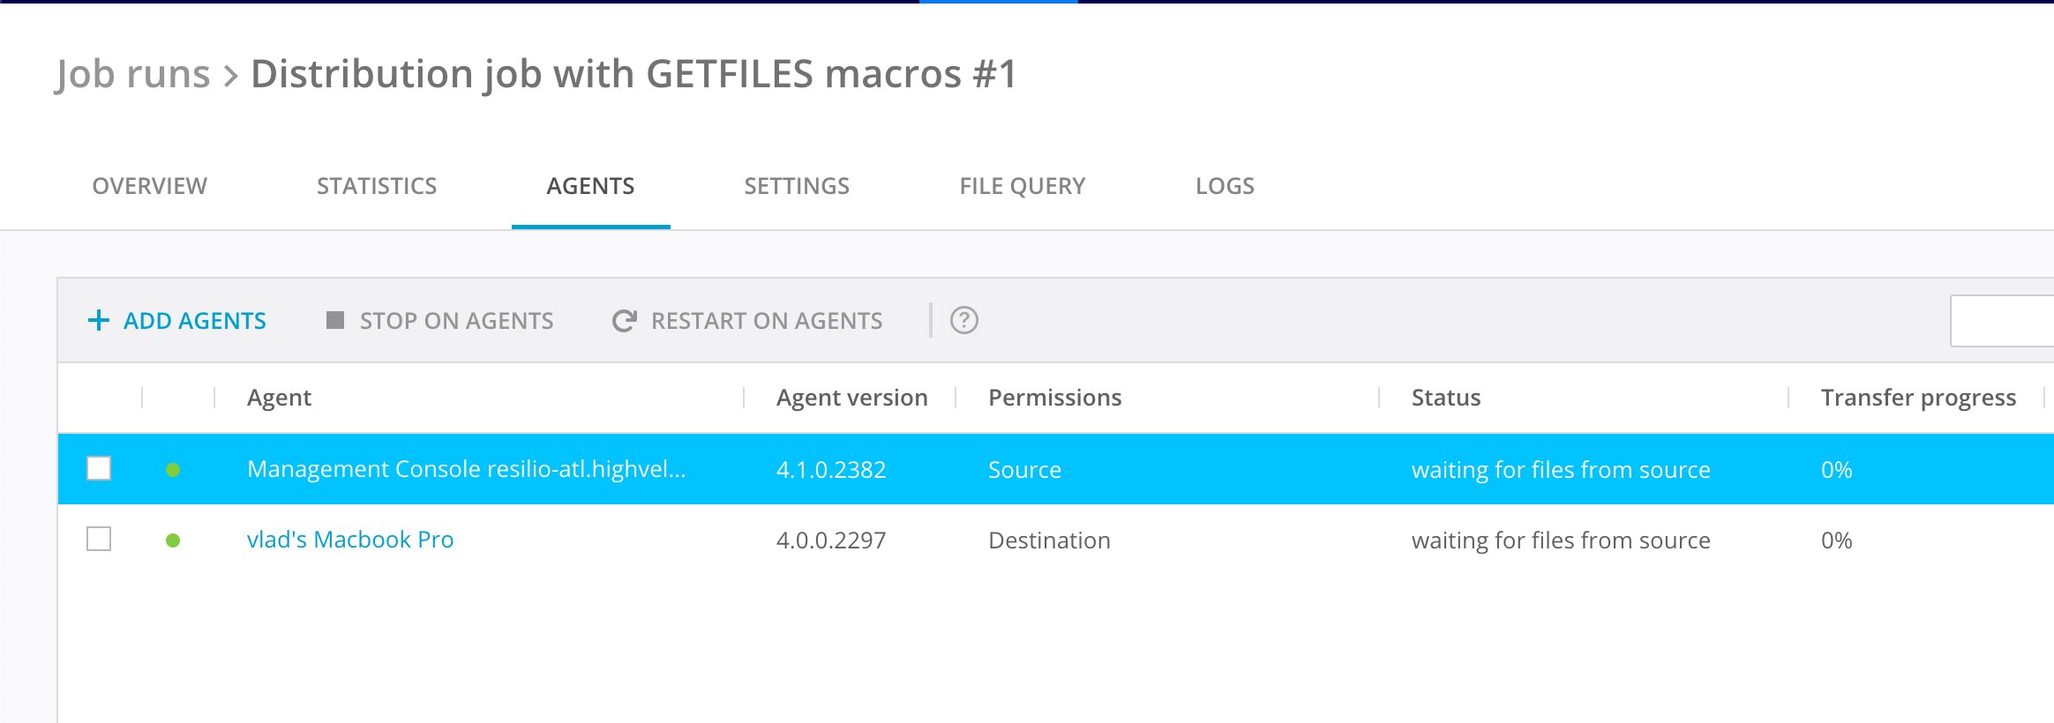The image size is (2054, 723).
Task: Sort by the Status column header
Action: click(1446, 398)
